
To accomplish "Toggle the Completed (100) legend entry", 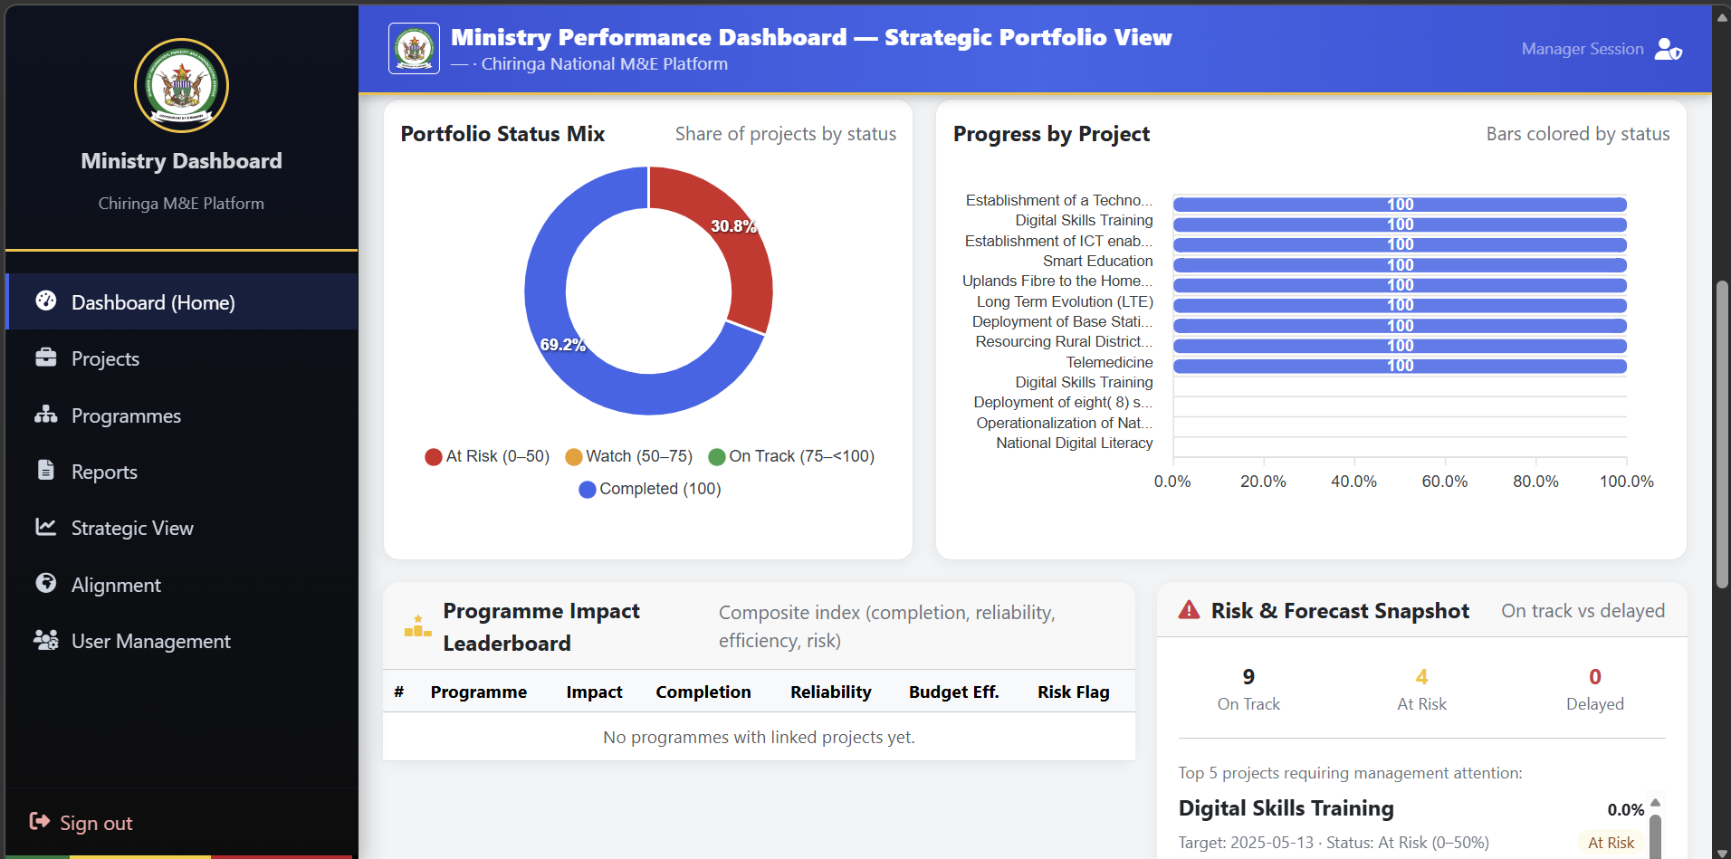I will point(648,489).
